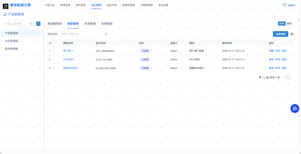The image size is (301, 154).
Task: Open 数据库管理 menu
Action: (x=128, y=5)
